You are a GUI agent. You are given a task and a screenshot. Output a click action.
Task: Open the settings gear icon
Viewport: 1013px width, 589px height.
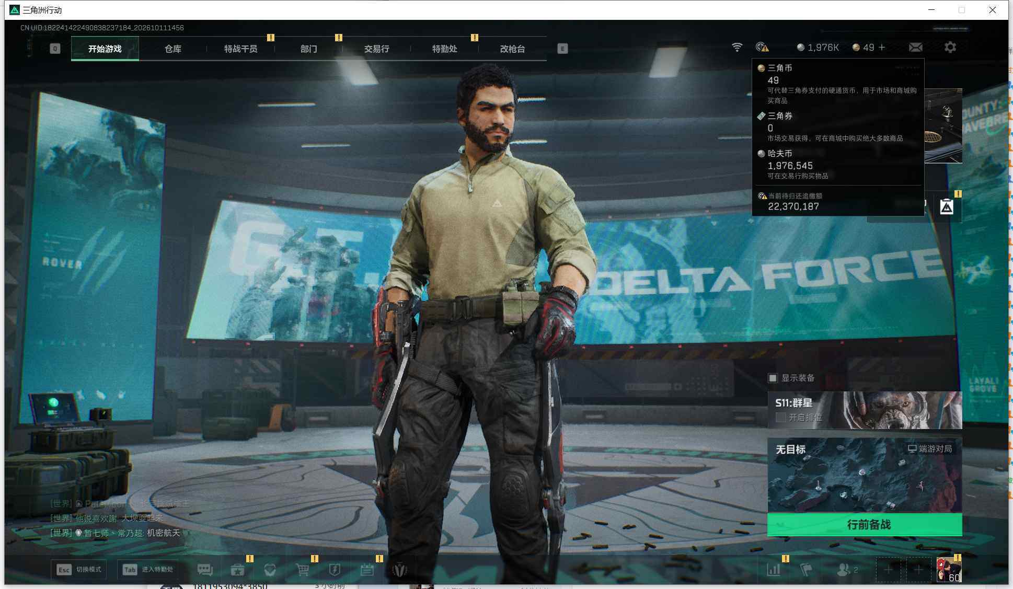click(x=950, y=48)
